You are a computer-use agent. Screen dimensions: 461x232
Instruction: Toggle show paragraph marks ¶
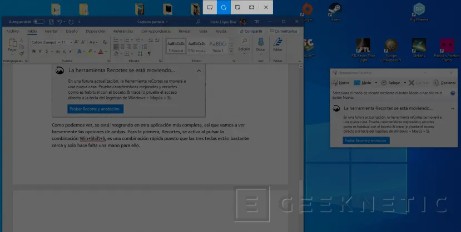(149, 54)
